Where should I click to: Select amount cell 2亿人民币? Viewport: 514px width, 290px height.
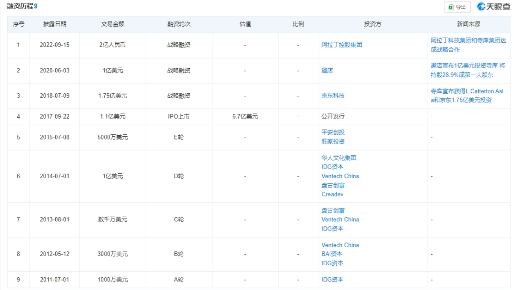coord(112,45)
